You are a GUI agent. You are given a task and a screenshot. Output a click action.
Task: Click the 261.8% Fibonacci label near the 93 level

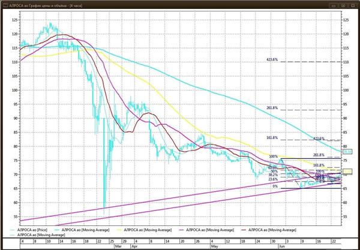click(272, 108)
